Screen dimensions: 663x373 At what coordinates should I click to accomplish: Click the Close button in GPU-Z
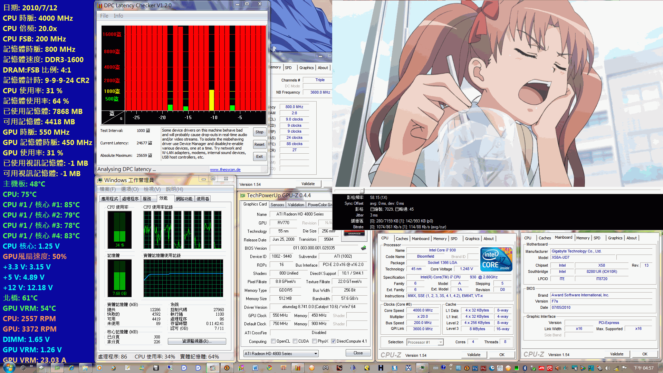point(358,353)
